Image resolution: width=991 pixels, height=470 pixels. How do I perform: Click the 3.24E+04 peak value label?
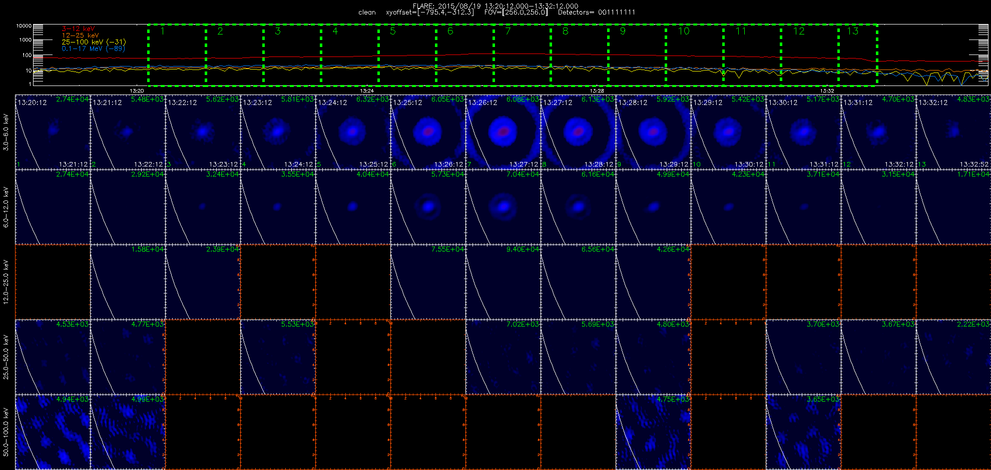click(x=223, y=174)
